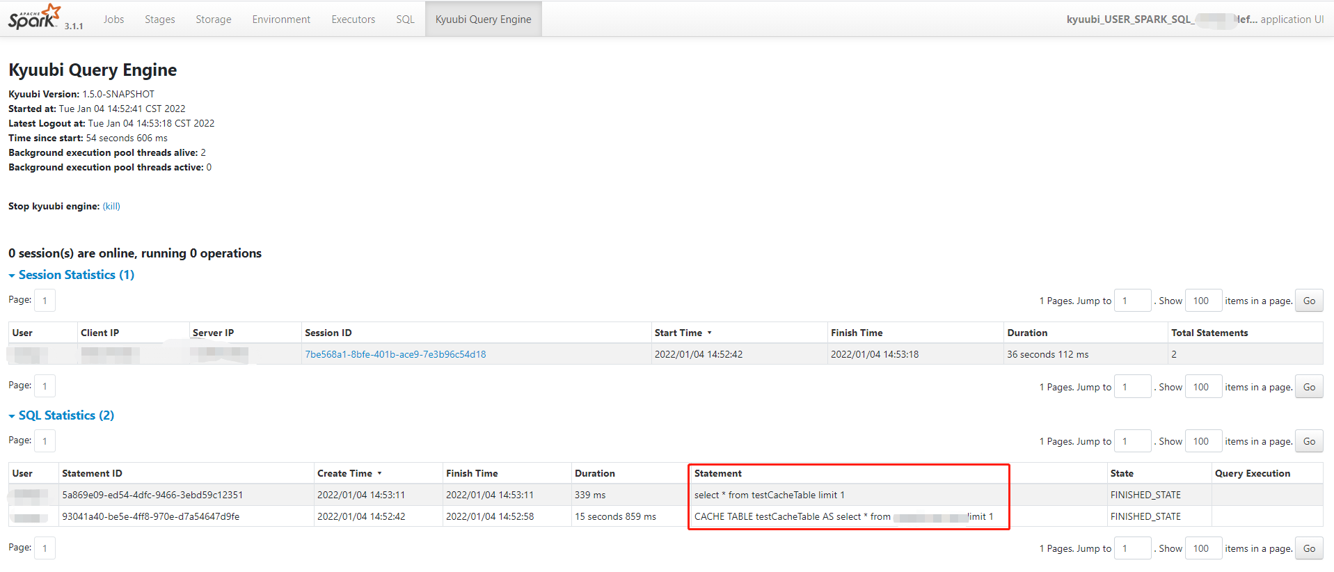The image size is (1334, 572).
Task: Focus Jump to field below session table
Action: pyautogui.click(x=1132, y=387)
